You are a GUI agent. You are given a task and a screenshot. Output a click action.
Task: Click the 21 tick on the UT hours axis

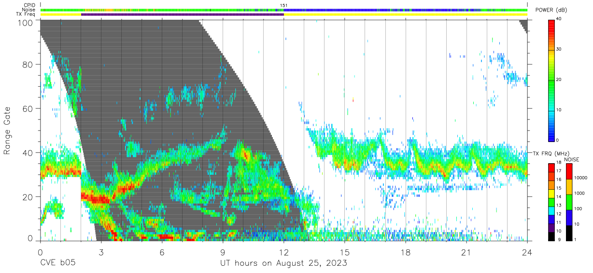click(466, 252)
